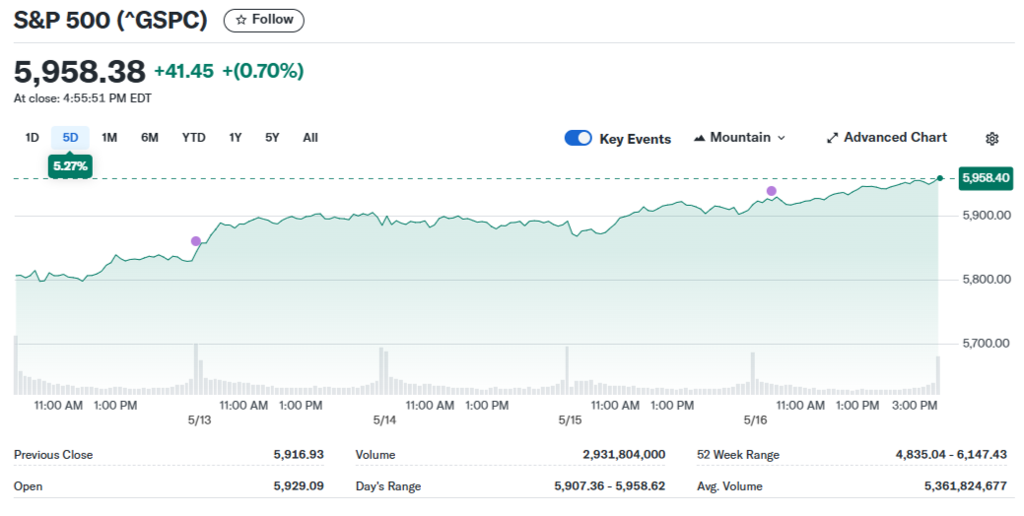Screen dimensions: 1024x516
Task: Select the 1D time range tab
Action: coord(32,138)
